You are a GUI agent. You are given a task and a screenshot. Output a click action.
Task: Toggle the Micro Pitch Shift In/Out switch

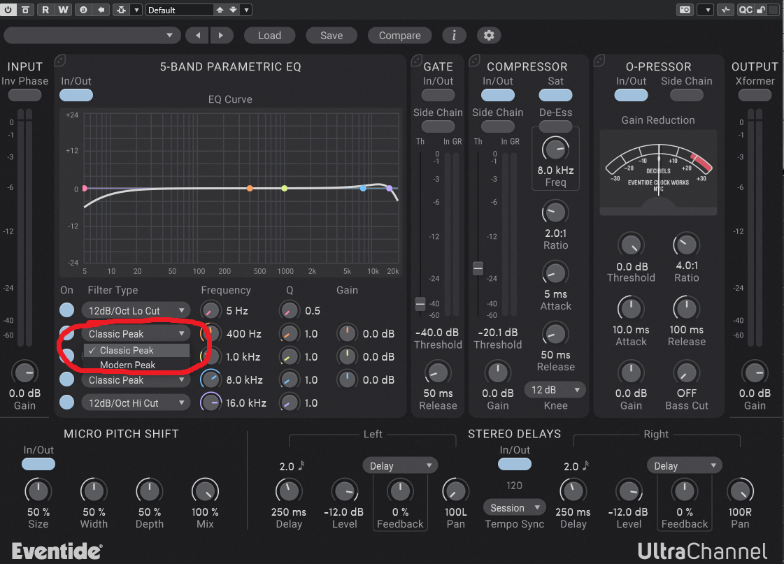point(38,464)
